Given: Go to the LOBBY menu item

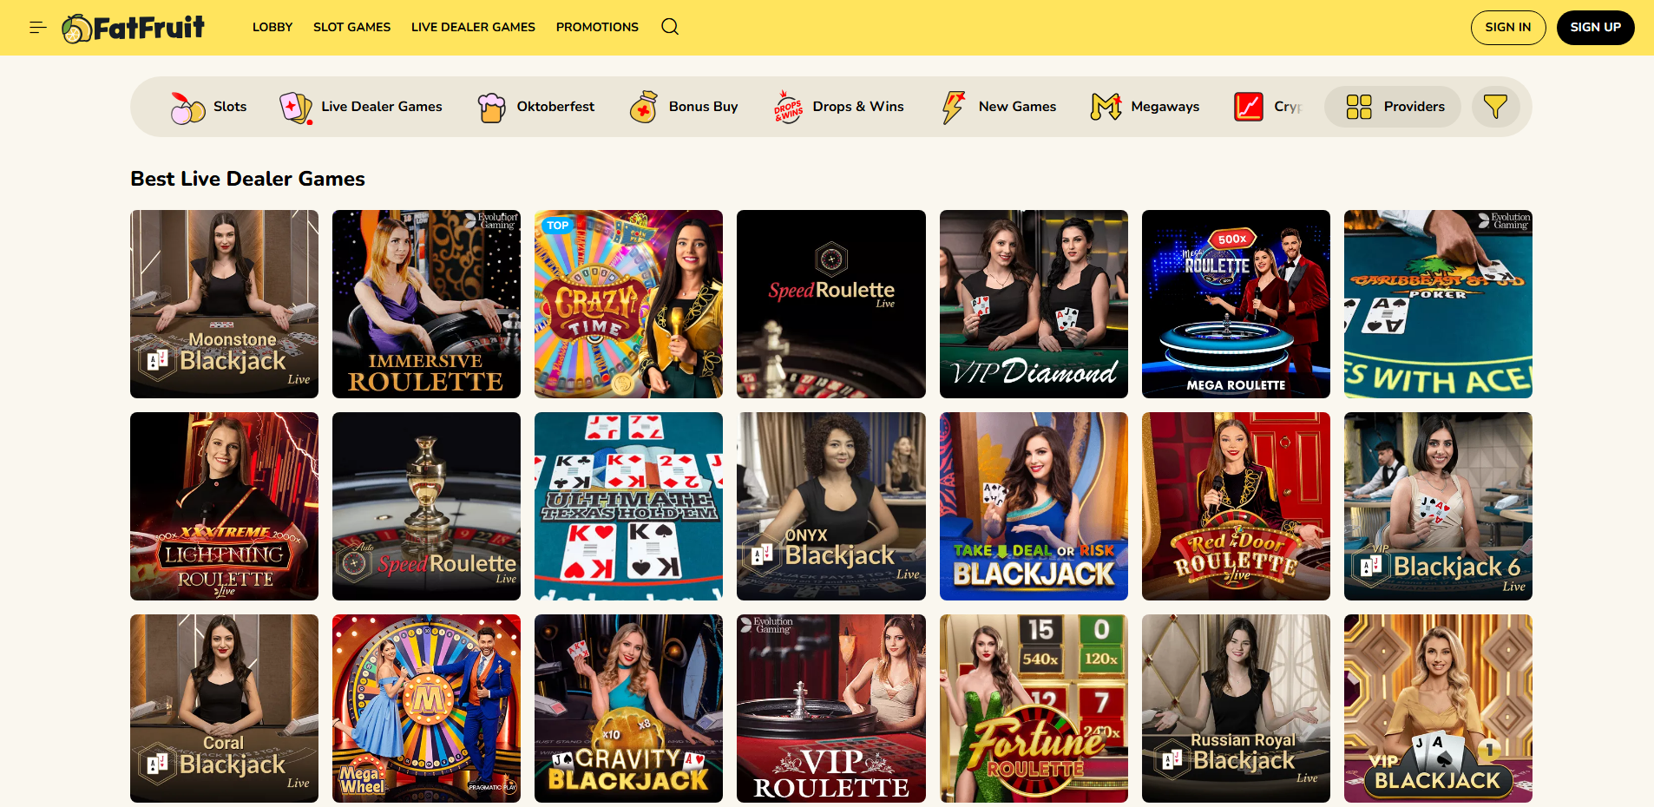Looking at the screenshot, I should coord(272,27).
